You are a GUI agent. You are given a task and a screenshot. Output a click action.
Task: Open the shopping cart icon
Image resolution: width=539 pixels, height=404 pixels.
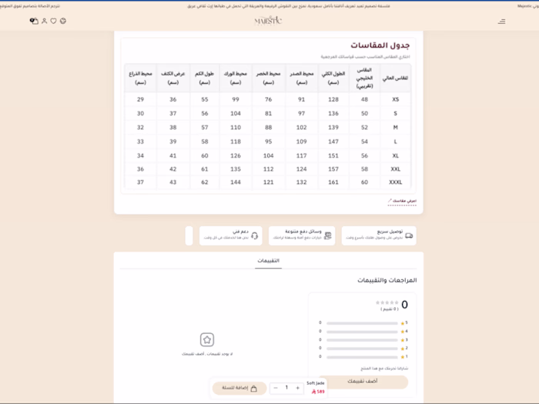coord(34,21)
